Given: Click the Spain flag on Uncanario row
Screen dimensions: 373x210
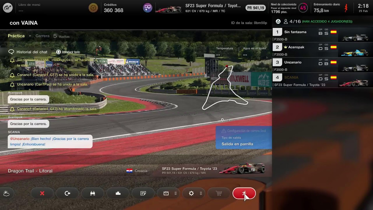Looking at the screenshot, I should point(333,62).
